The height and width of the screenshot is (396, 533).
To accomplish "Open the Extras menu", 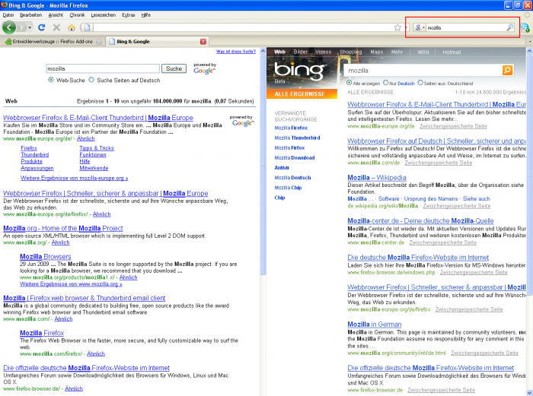I will click(x=128, y=15).
